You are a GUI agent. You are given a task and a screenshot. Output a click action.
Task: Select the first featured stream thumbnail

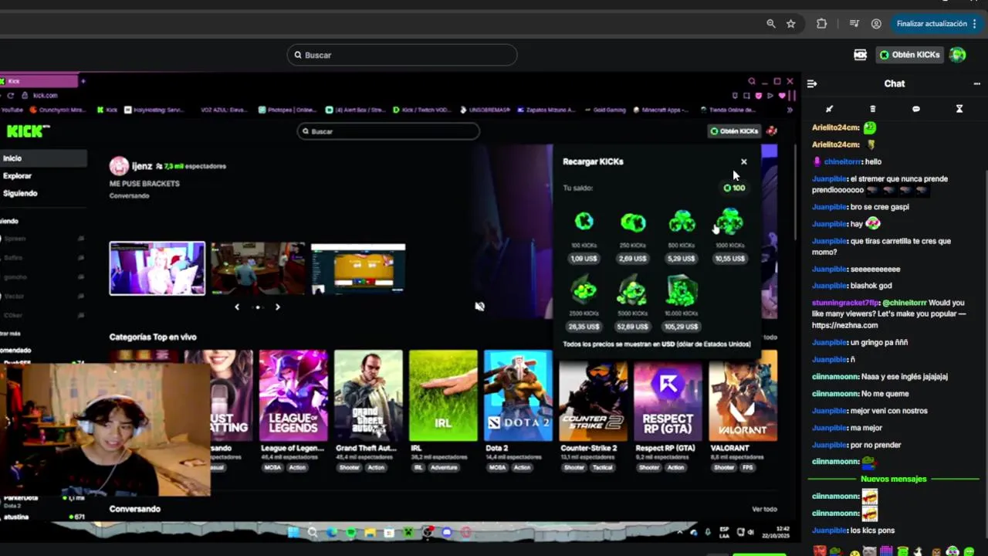[157, 269]
